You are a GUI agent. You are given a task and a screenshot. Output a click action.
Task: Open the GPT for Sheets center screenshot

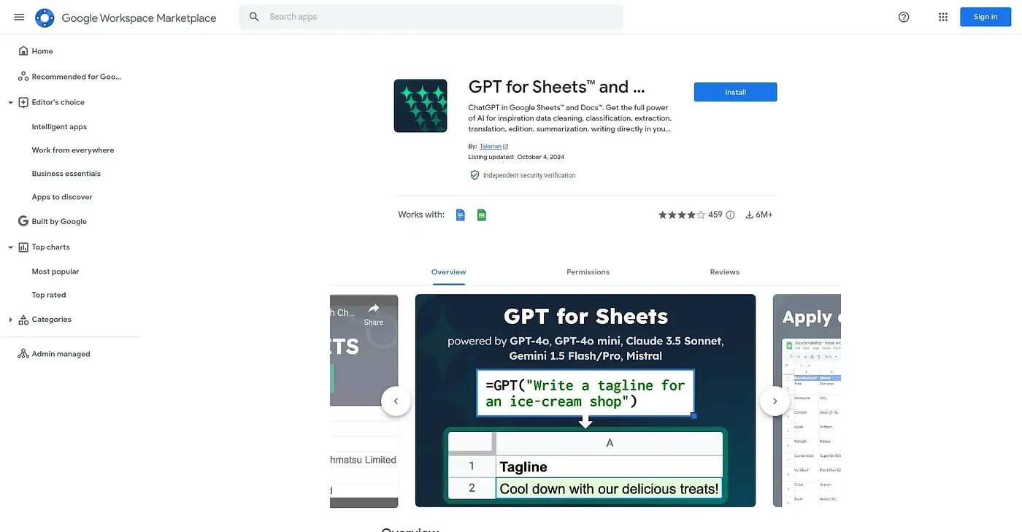pyautogui.click(x=585, y=401)
